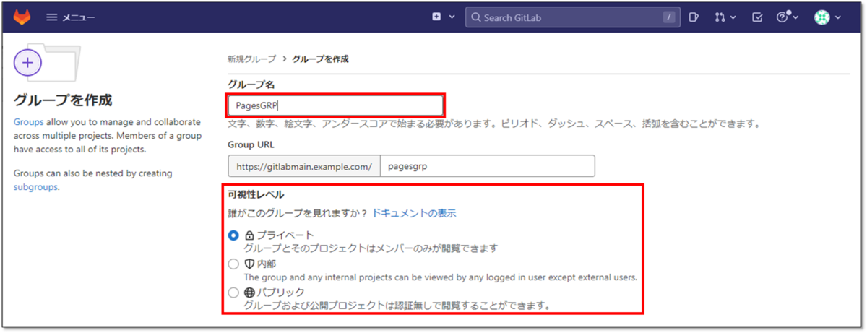Expand the merge requests dropdown arrow
Image resolution: width=867 pixels, height=333 pixels.
click(x=733, y=17)
